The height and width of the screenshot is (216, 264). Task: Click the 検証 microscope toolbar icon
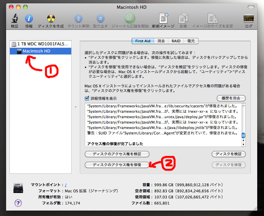15,18
